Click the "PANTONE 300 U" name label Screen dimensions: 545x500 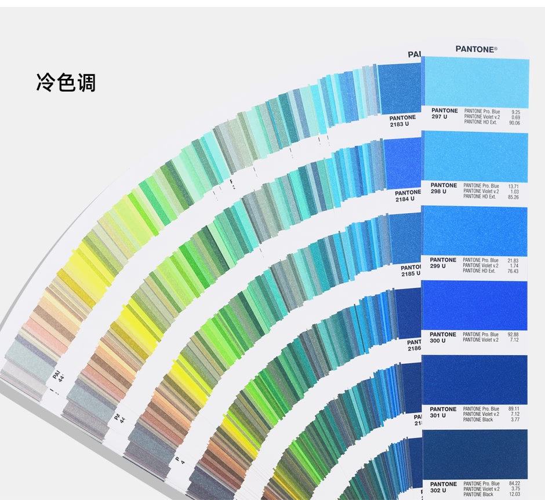coord(443,337)
